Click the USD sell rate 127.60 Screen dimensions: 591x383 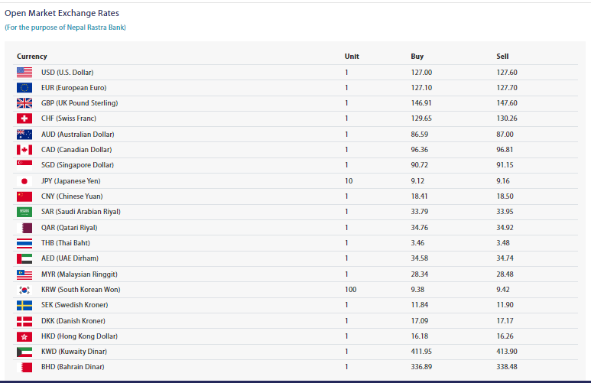[x=507, y=72]
